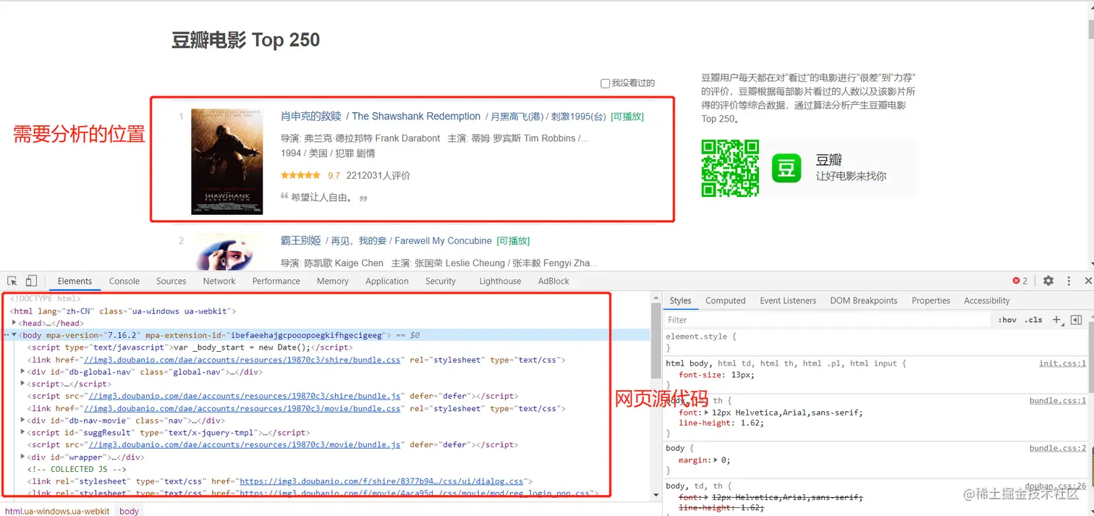Image resolution: width=1094 pixels, height=516 pixels.
Task: Open DevTools three-dot customize menu
Action: (1069, 281)
